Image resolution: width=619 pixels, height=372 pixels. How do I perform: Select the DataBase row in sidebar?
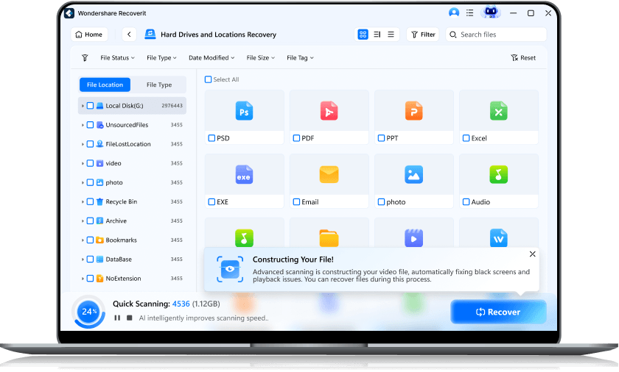(x=132, y=260)
